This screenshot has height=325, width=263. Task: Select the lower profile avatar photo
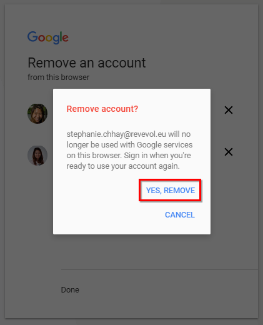(x=37, y=156)
